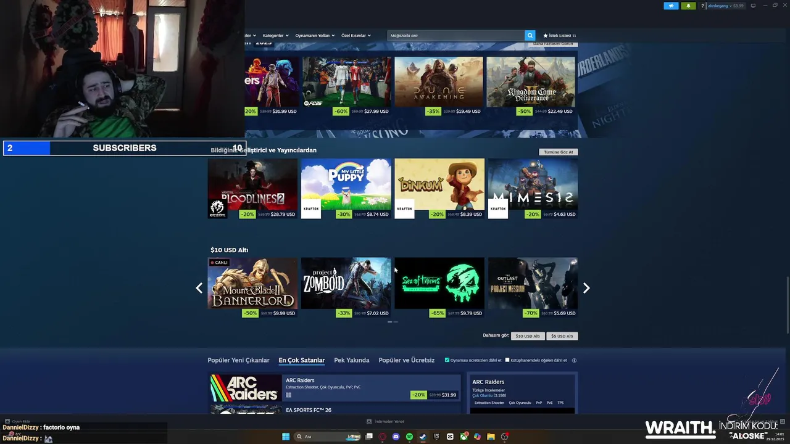Open the Dinkum game card
Image resolution: width=790 pixels, height=444 pixels.
(439, 189)
